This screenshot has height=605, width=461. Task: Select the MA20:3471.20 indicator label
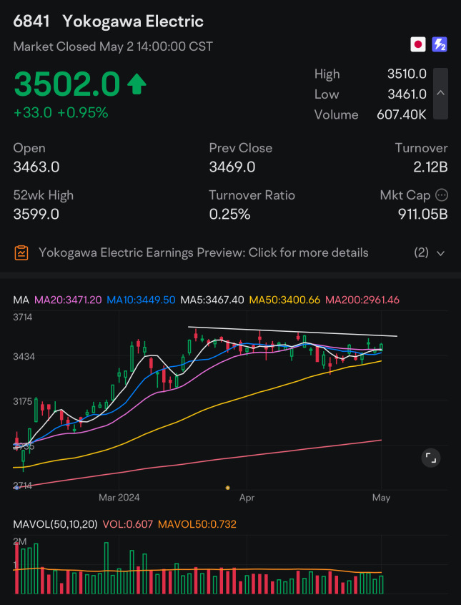68,300
